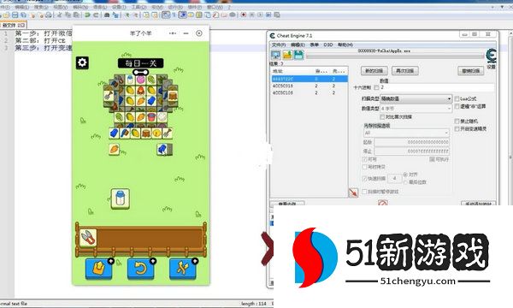Viewport: 513px width, 308px height.
Task: Open the scan type dropdown
Action: (416, 98)
